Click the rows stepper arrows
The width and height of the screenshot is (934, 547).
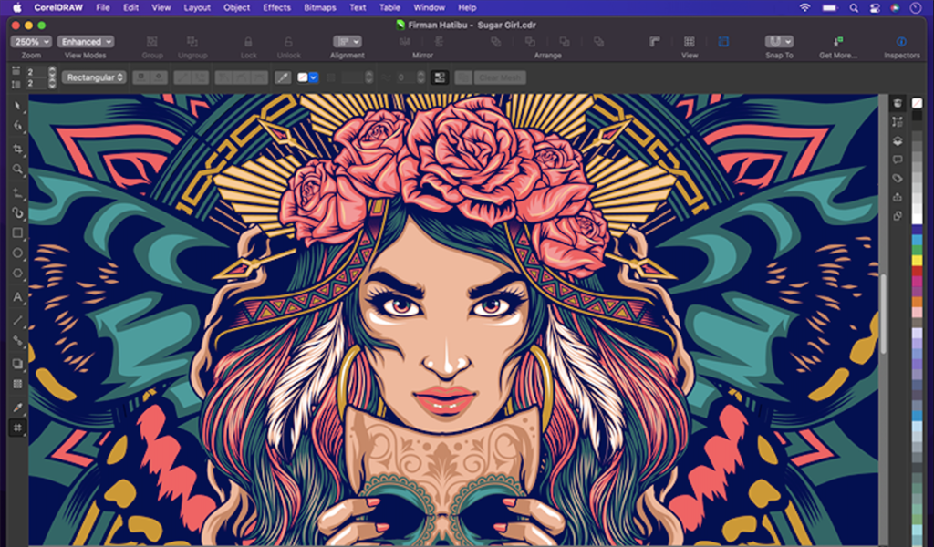52,83
